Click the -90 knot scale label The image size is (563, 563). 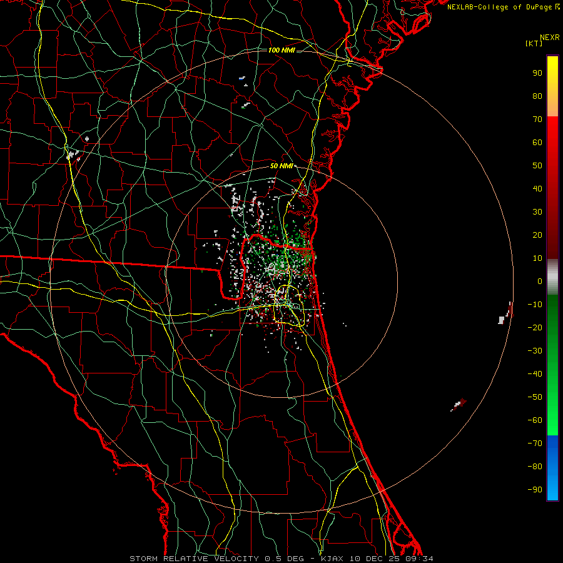535,490
